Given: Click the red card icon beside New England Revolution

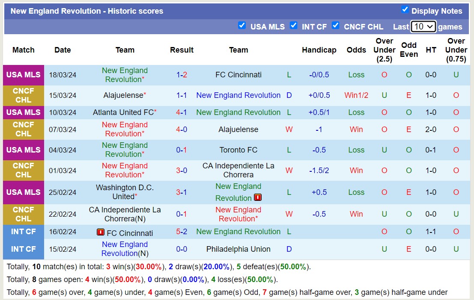Looking at the screenshot, I should 259,197.
